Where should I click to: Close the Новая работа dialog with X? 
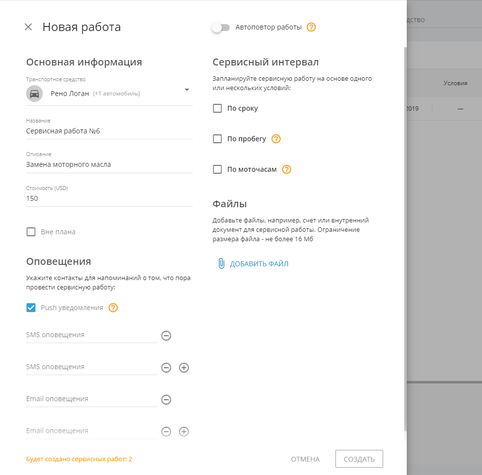[29, 27]
